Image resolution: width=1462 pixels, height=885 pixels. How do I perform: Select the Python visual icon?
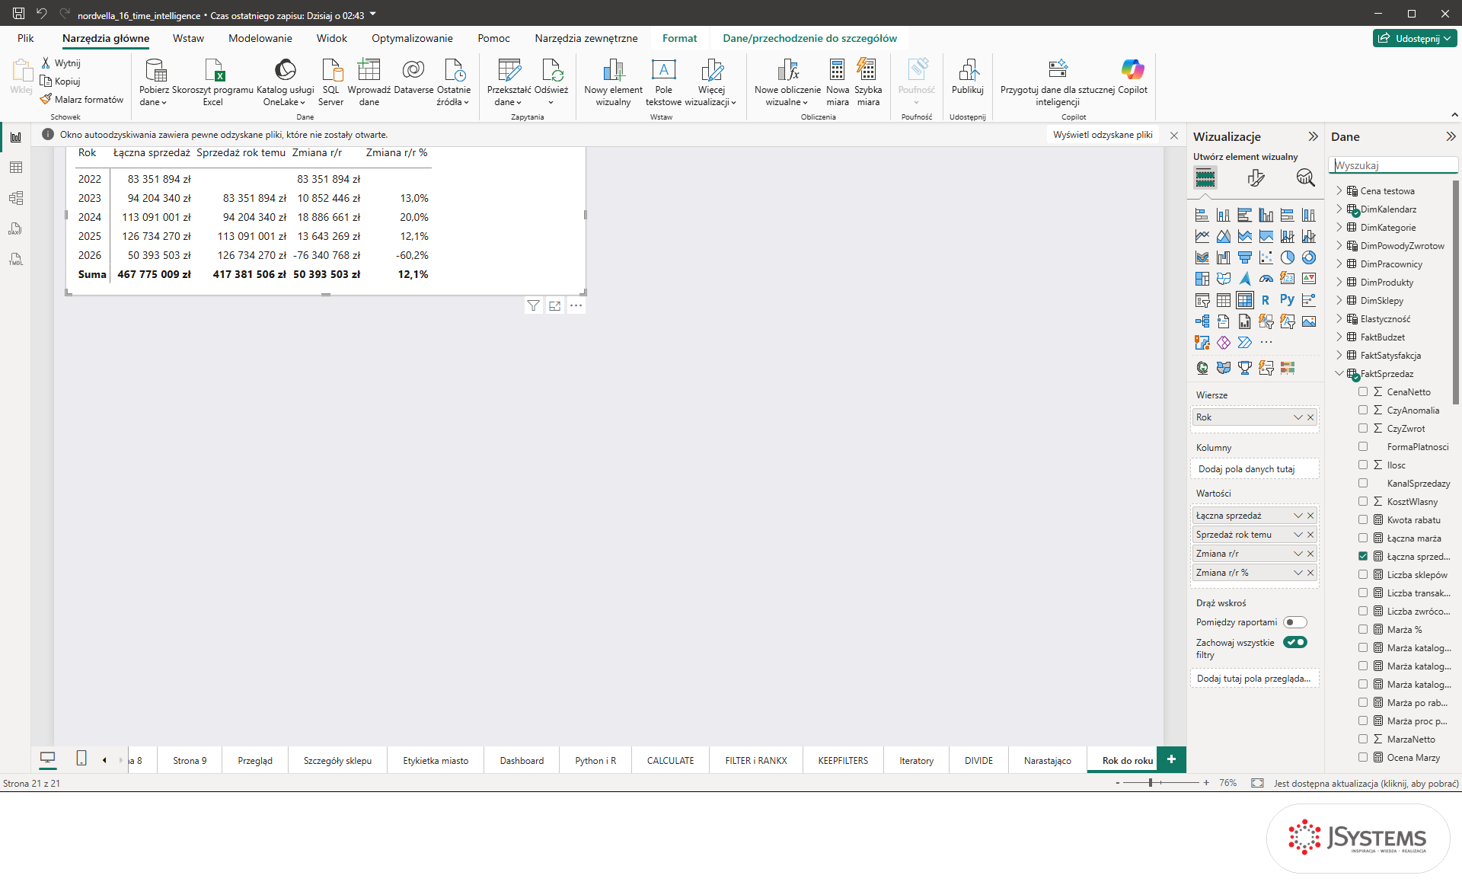1287,300
